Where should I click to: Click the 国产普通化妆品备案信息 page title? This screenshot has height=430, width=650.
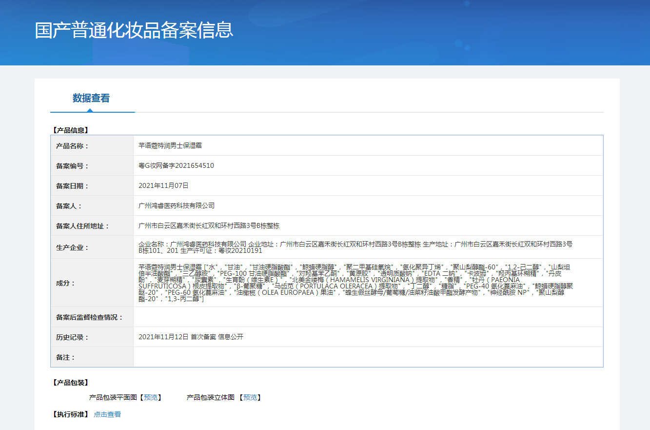(134, 30)
